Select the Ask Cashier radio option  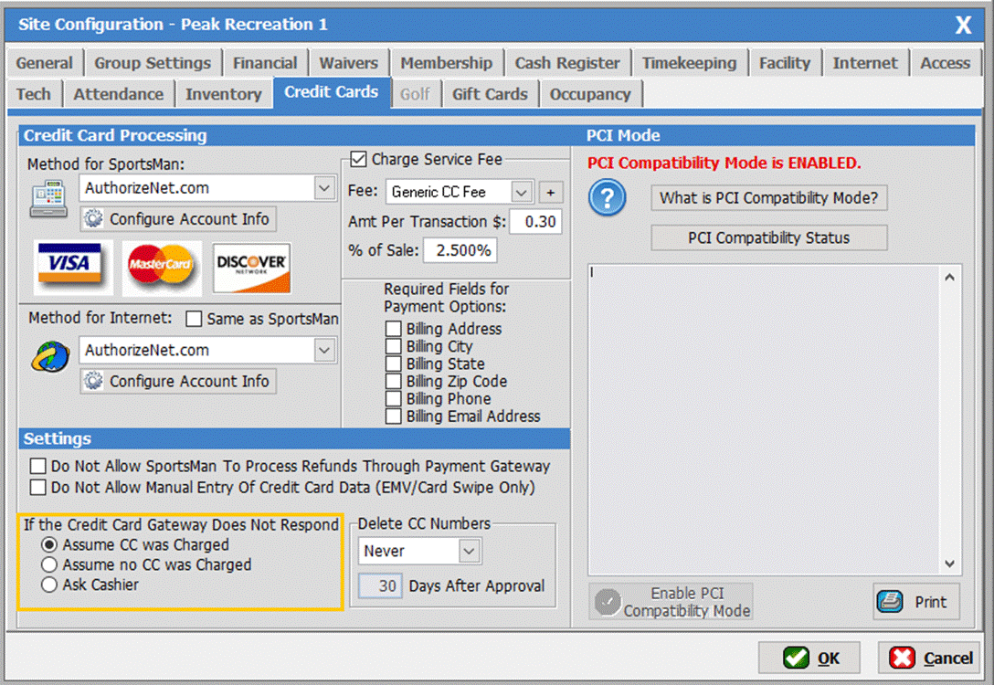48,585
